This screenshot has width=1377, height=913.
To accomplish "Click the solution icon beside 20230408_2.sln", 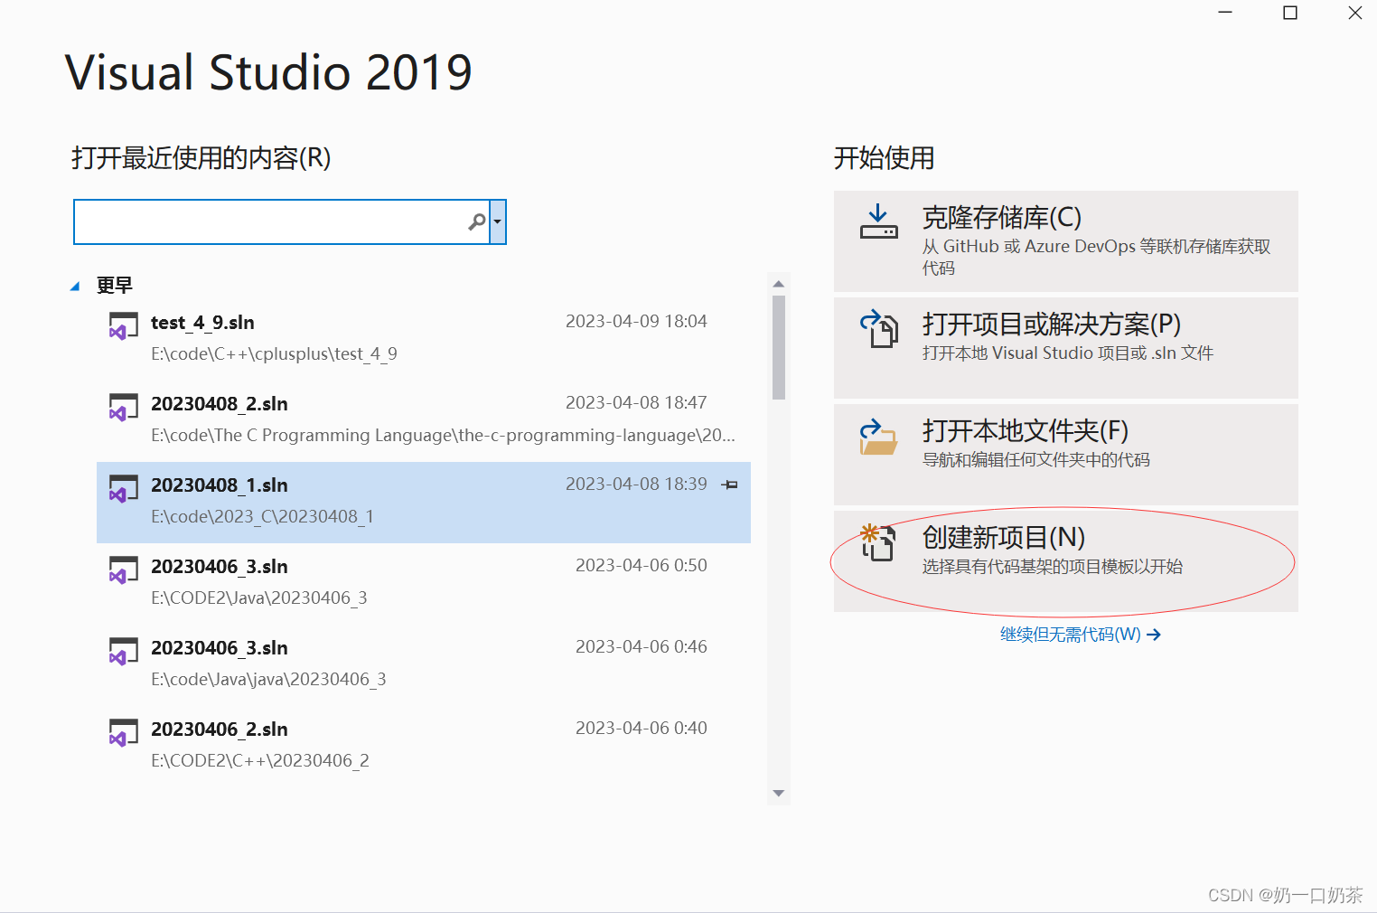I will click(124, 407).
